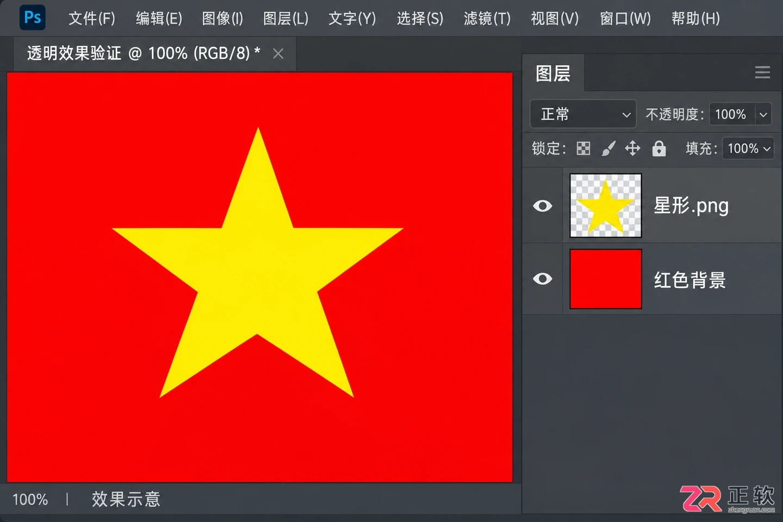The image size is (783, 522).
Task: Toggle lock position move icon
Action: click(632, 148)
